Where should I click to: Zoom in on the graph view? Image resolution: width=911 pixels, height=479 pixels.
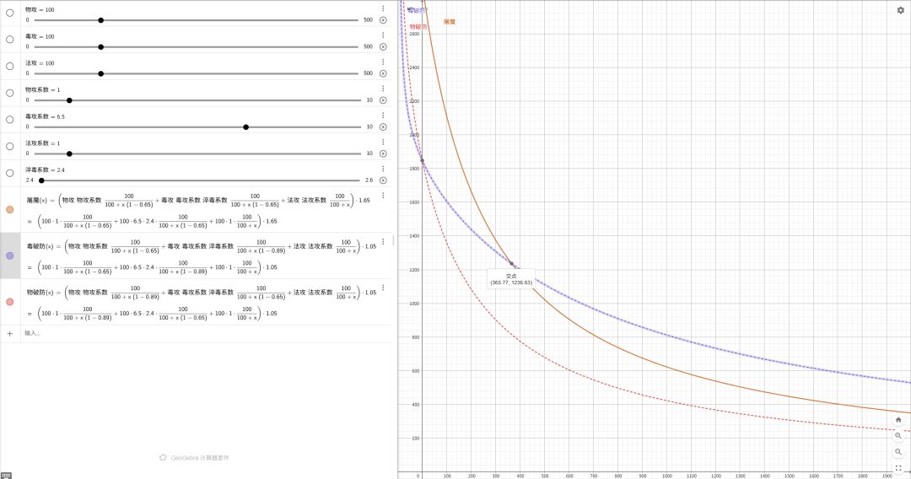pos(898,435)
